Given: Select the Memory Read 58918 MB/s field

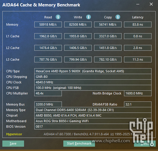Looking at the screenshot, I should pos(48,24).
